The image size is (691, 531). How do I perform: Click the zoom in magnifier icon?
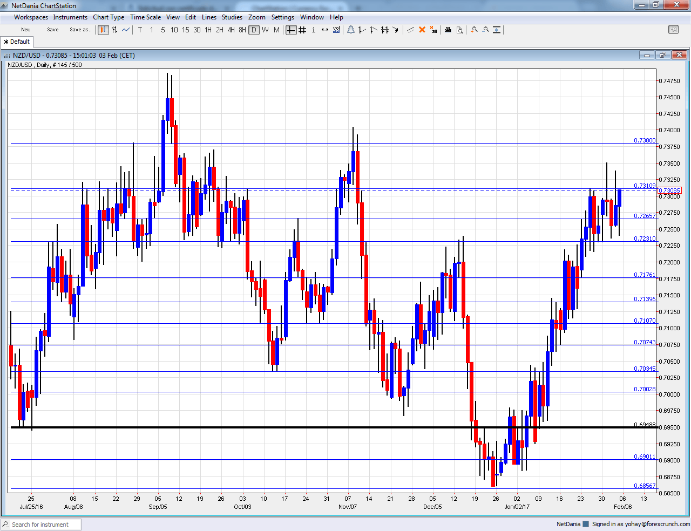(x=474, y=30)
